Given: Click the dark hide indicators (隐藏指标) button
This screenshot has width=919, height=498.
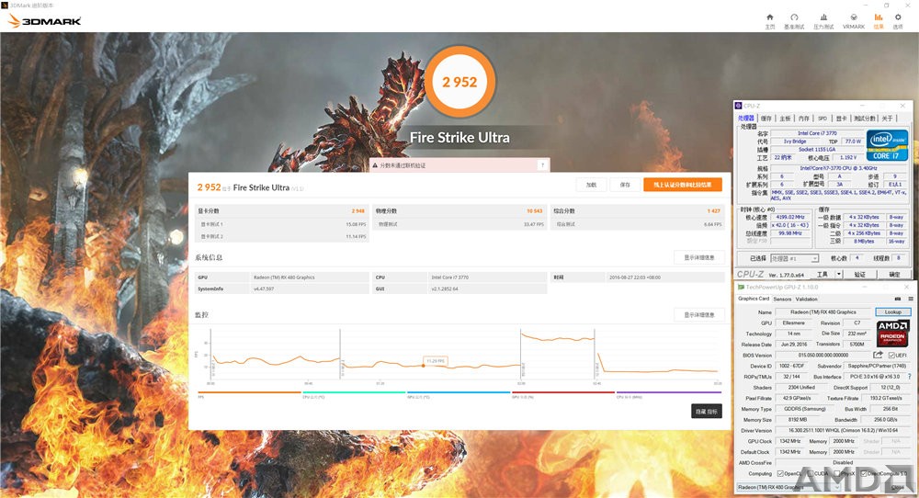Looking at the screenshot, I should [706, 412].
